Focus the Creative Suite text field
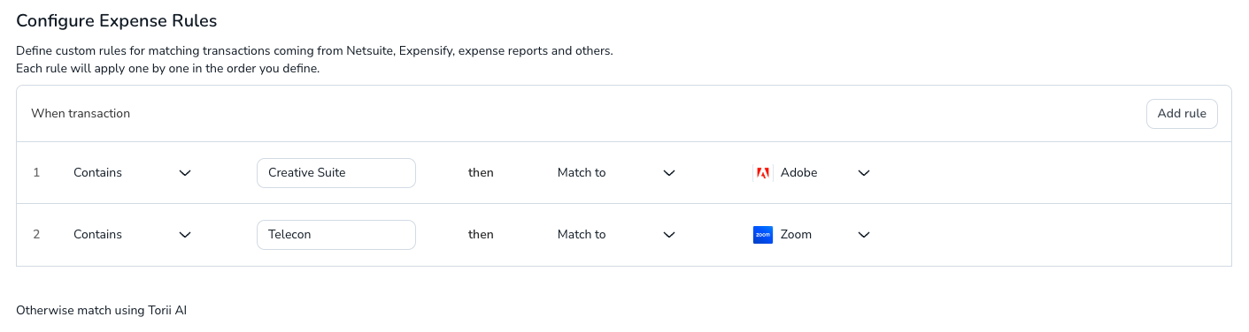Viewport: 1249px width, 332px height. pyautogui.click(x=336, y=173)
